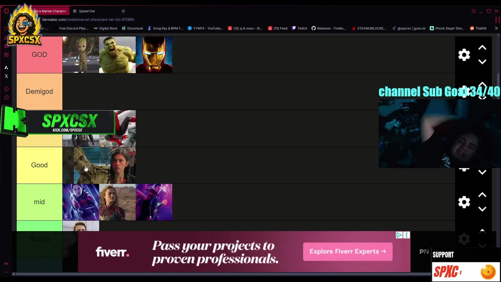Open YTMP3 - YouTube bookmark

point(205,28)
